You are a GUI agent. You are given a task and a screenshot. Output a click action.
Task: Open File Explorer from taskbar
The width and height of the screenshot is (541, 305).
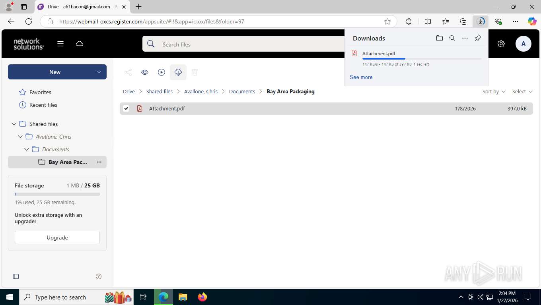coord(183,297)
